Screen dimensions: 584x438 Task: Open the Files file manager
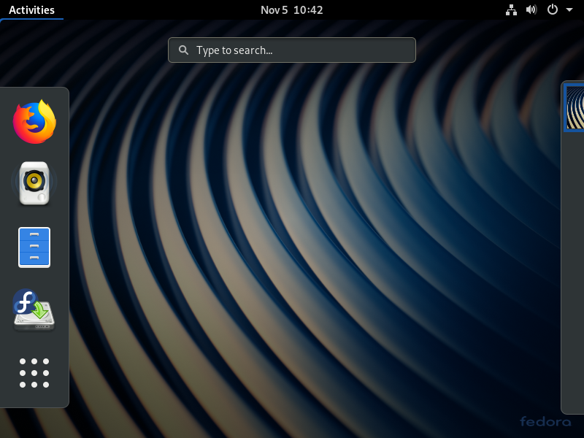point(34,247)
